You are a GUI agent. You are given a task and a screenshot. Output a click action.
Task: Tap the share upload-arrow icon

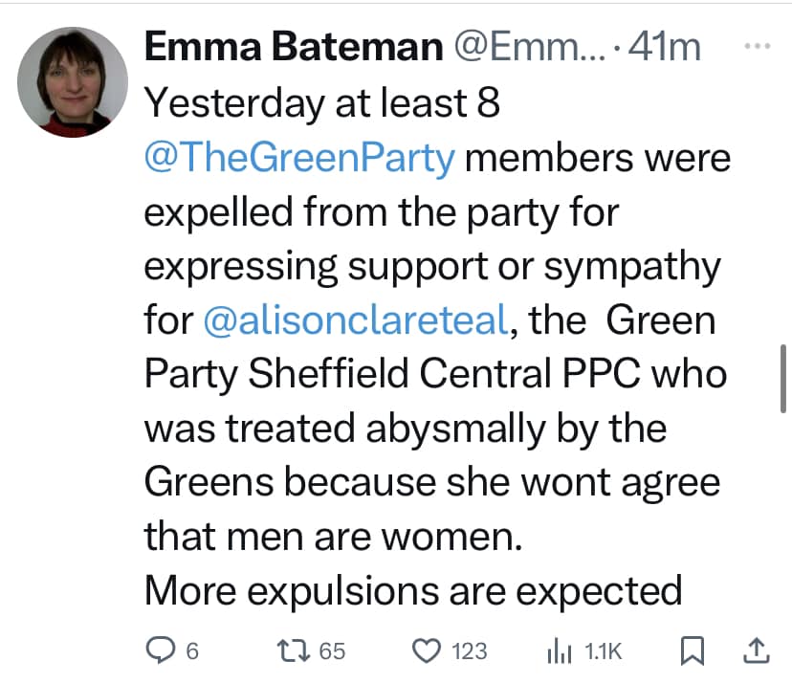[x=755, y=651]
